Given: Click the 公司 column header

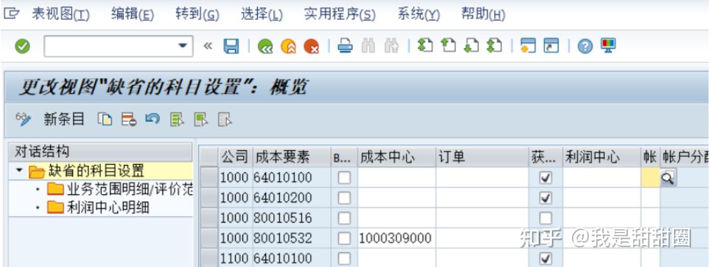Looking at the screenshot, I should tap(235, 157).
